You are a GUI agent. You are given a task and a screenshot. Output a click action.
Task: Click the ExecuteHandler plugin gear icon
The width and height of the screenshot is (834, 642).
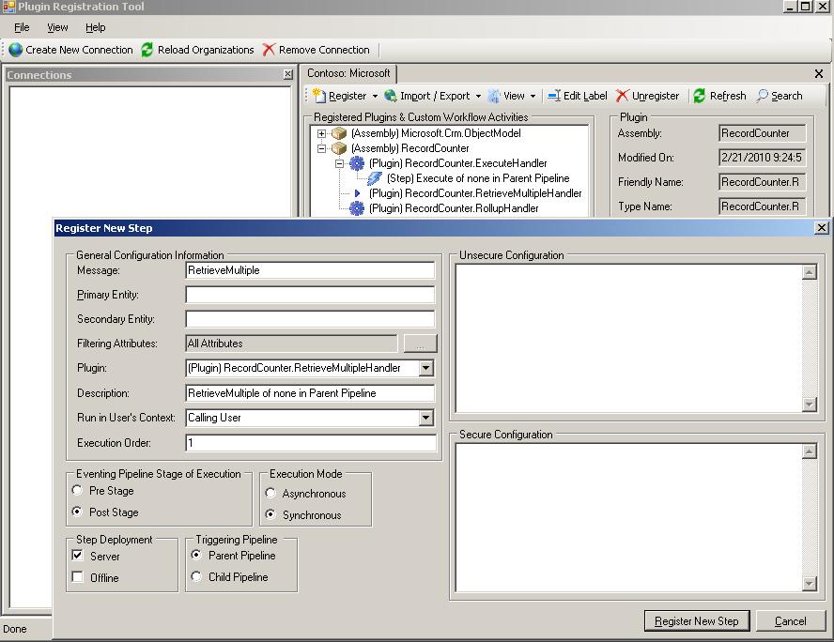356,163
